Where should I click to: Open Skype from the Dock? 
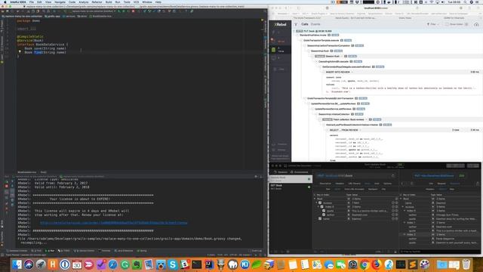[173, 264]
